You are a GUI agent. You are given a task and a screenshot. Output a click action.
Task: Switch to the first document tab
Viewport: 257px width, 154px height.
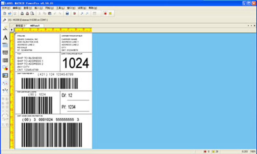tap(20, 26)
